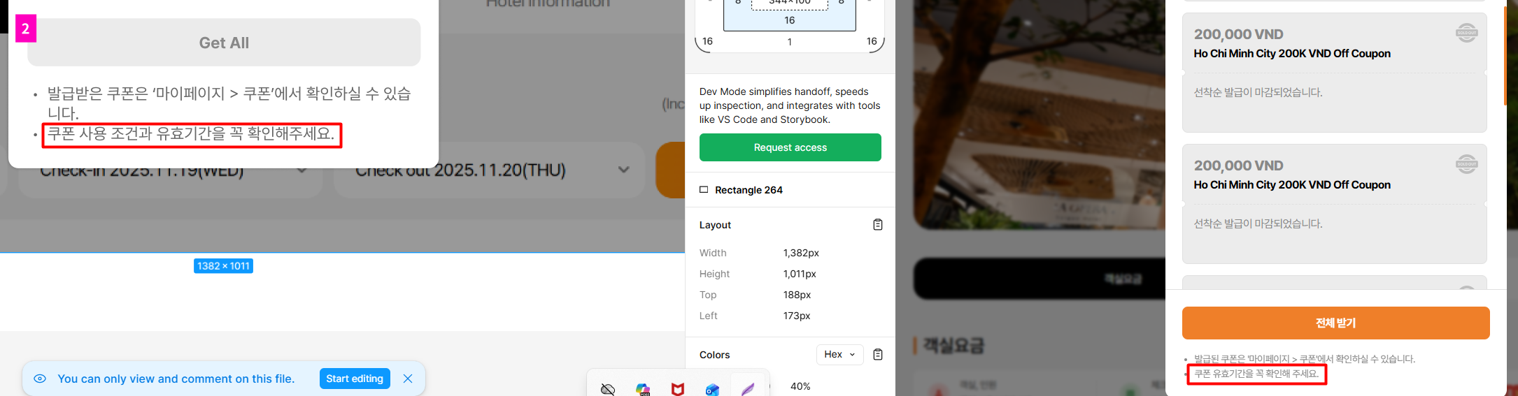Click second coupon's 선착순 발급이 마감되었습니다 notice
The width and height of the screenshot is (1518, 396).
[x=1258, y=223]
